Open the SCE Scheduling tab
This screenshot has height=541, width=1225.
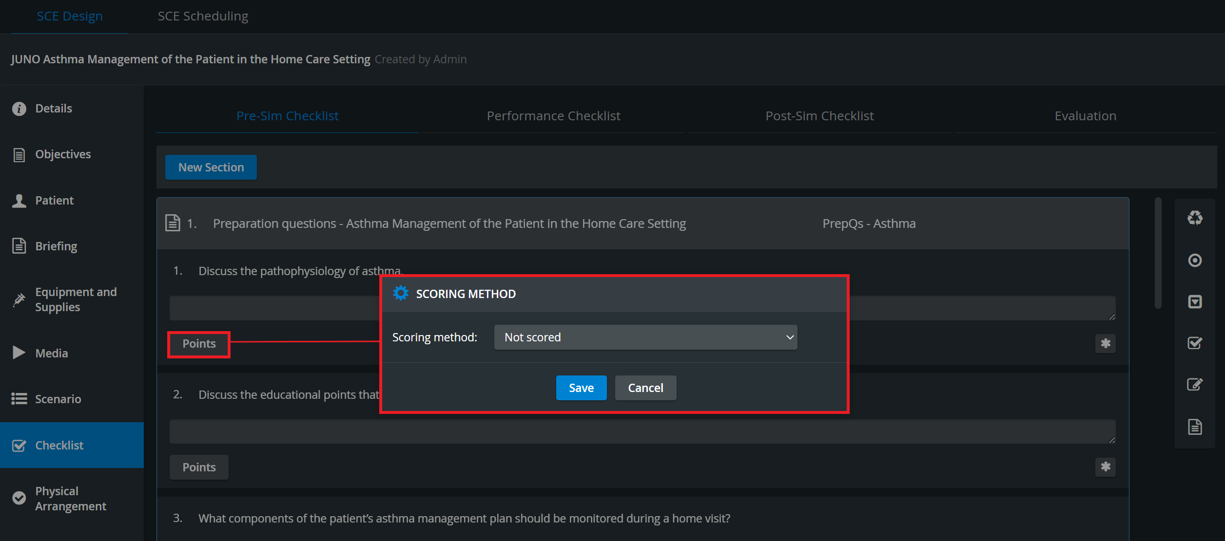[x=203, y=16]
